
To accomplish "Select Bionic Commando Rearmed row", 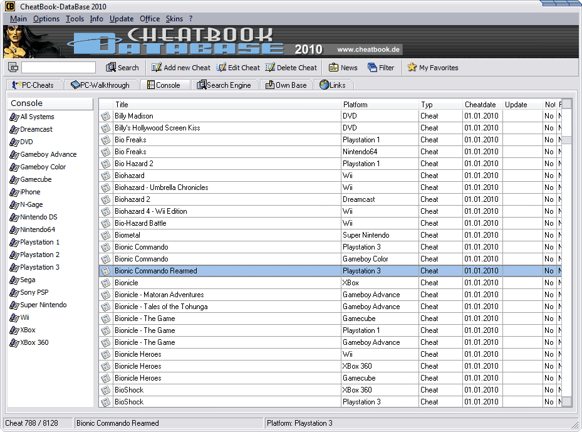I will (x=330, y=271).
